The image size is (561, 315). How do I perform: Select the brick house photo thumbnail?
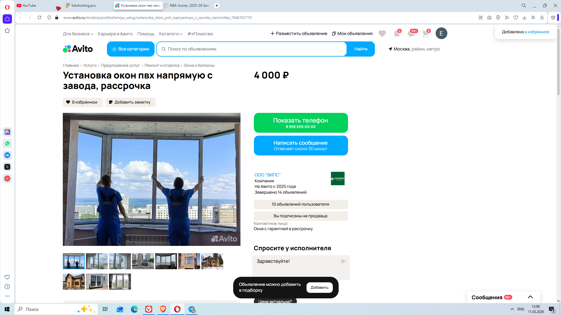pos(189,261)
